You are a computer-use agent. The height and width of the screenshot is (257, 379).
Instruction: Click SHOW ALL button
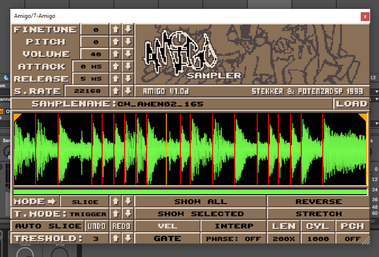pos(201,202)
